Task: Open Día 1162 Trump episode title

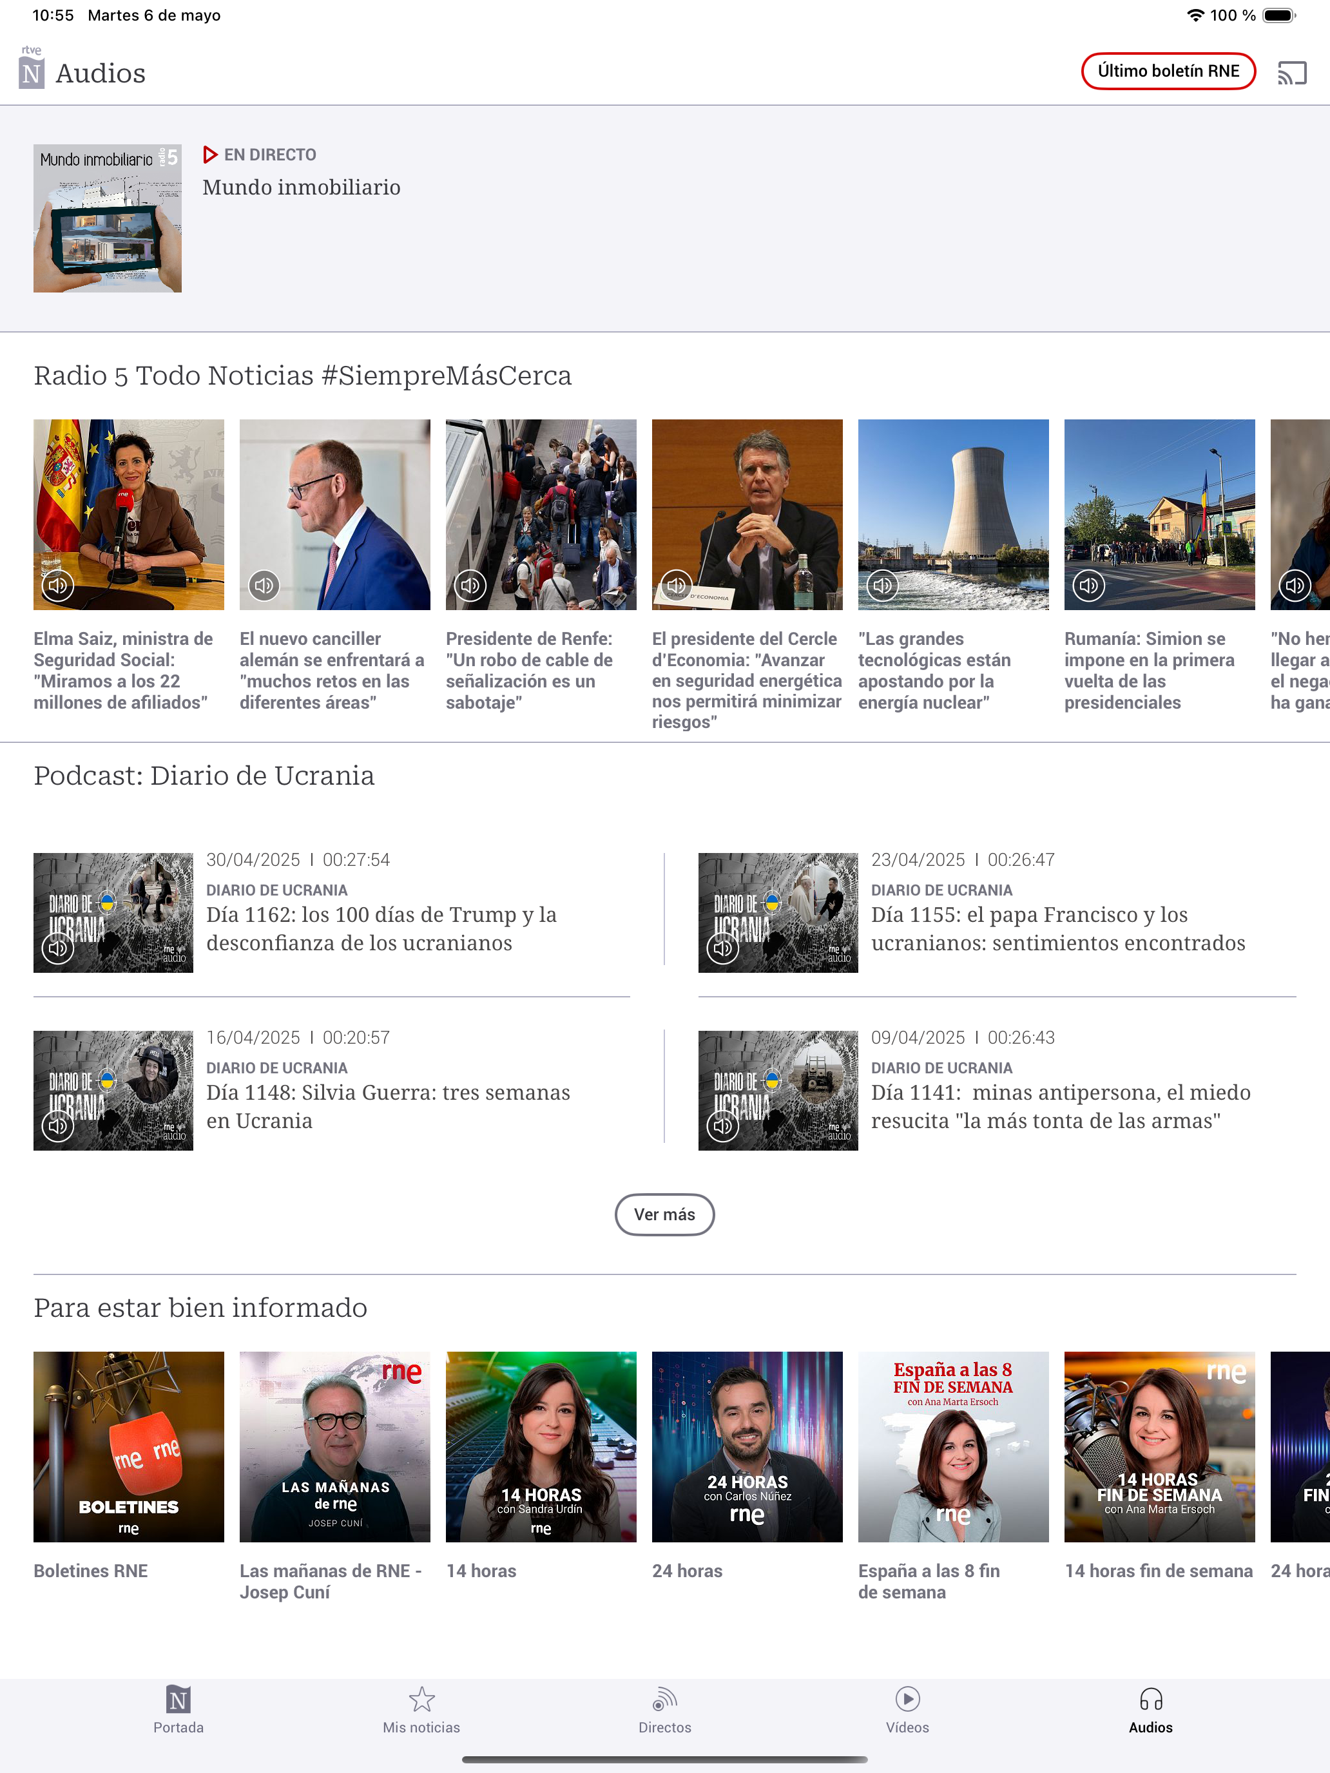Action: 381,929
